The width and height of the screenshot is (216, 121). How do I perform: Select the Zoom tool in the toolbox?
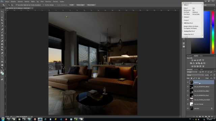2,68
